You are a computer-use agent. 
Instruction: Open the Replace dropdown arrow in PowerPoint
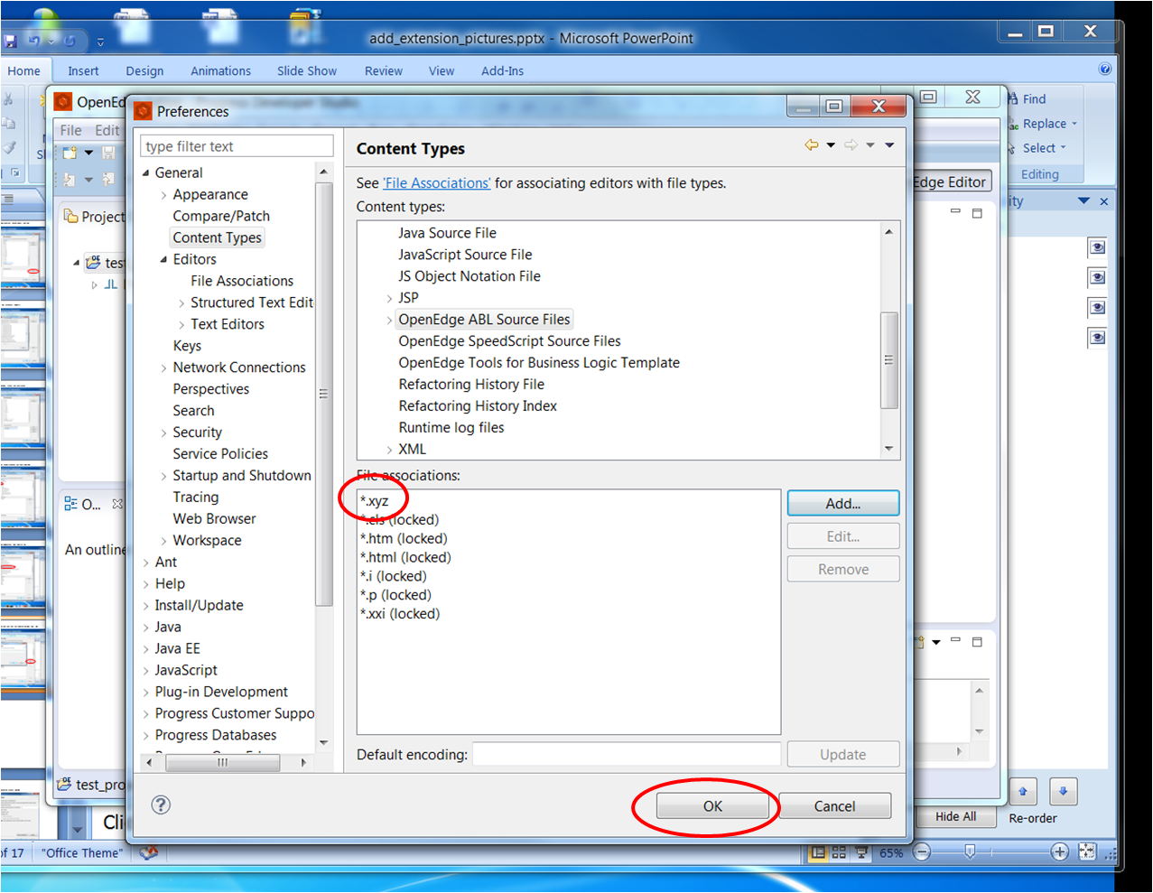[1074, 125]
